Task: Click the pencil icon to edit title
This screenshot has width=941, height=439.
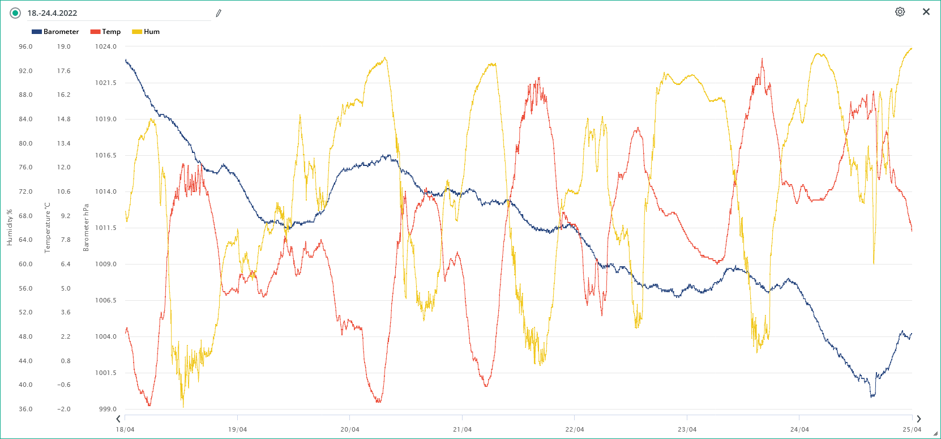Action: coord(219,13)
